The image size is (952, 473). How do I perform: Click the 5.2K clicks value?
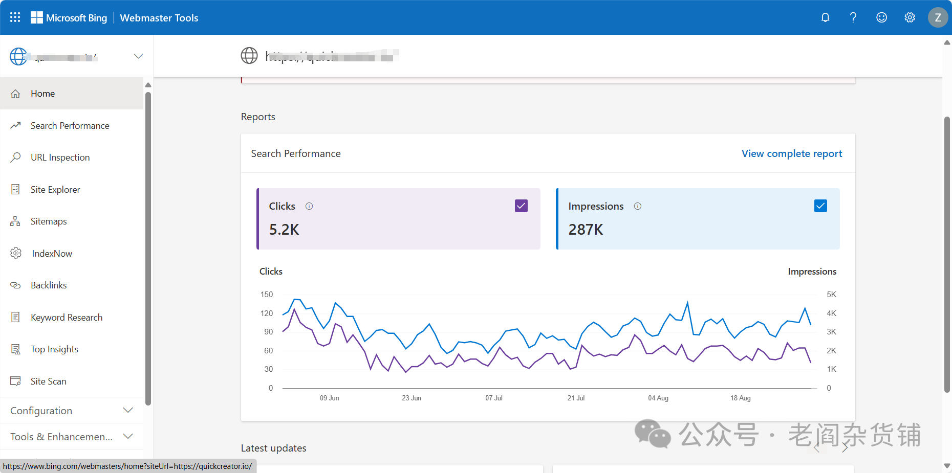pyautogui.click(x=284, y=230)
